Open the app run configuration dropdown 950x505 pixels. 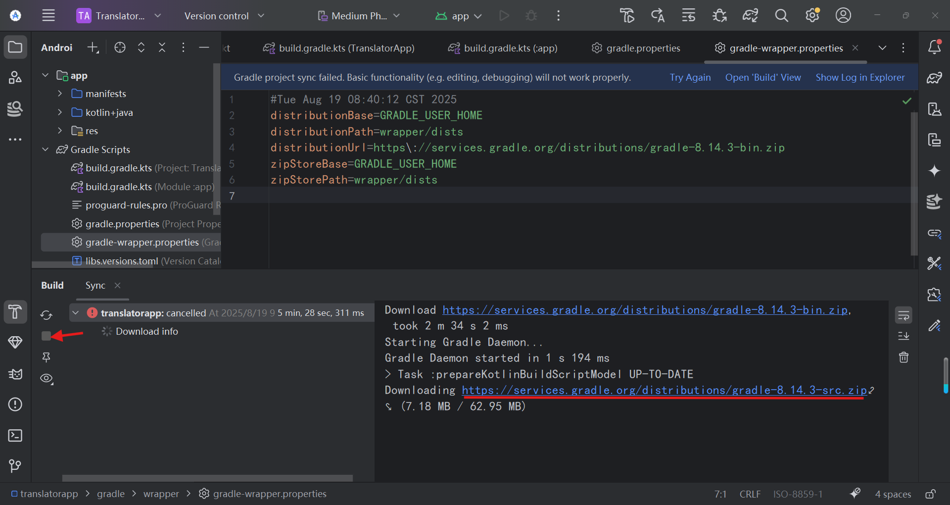(459, 16)
